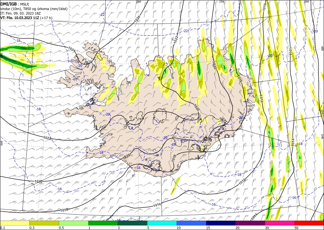Click the light green 0.5–1 legend swatch
Screen dimensions: 324x230
click(x=74, y=223)
